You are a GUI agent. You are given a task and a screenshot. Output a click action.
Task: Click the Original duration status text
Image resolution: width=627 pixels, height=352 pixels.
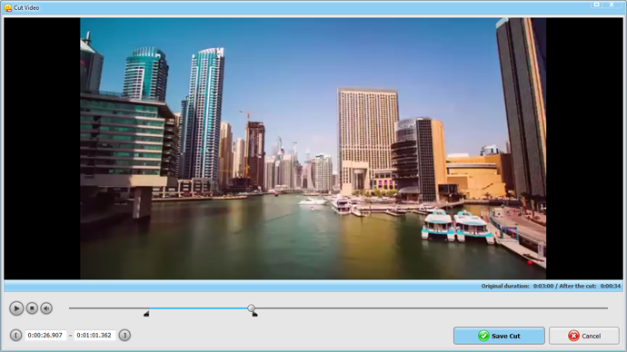tap(505, 286)
